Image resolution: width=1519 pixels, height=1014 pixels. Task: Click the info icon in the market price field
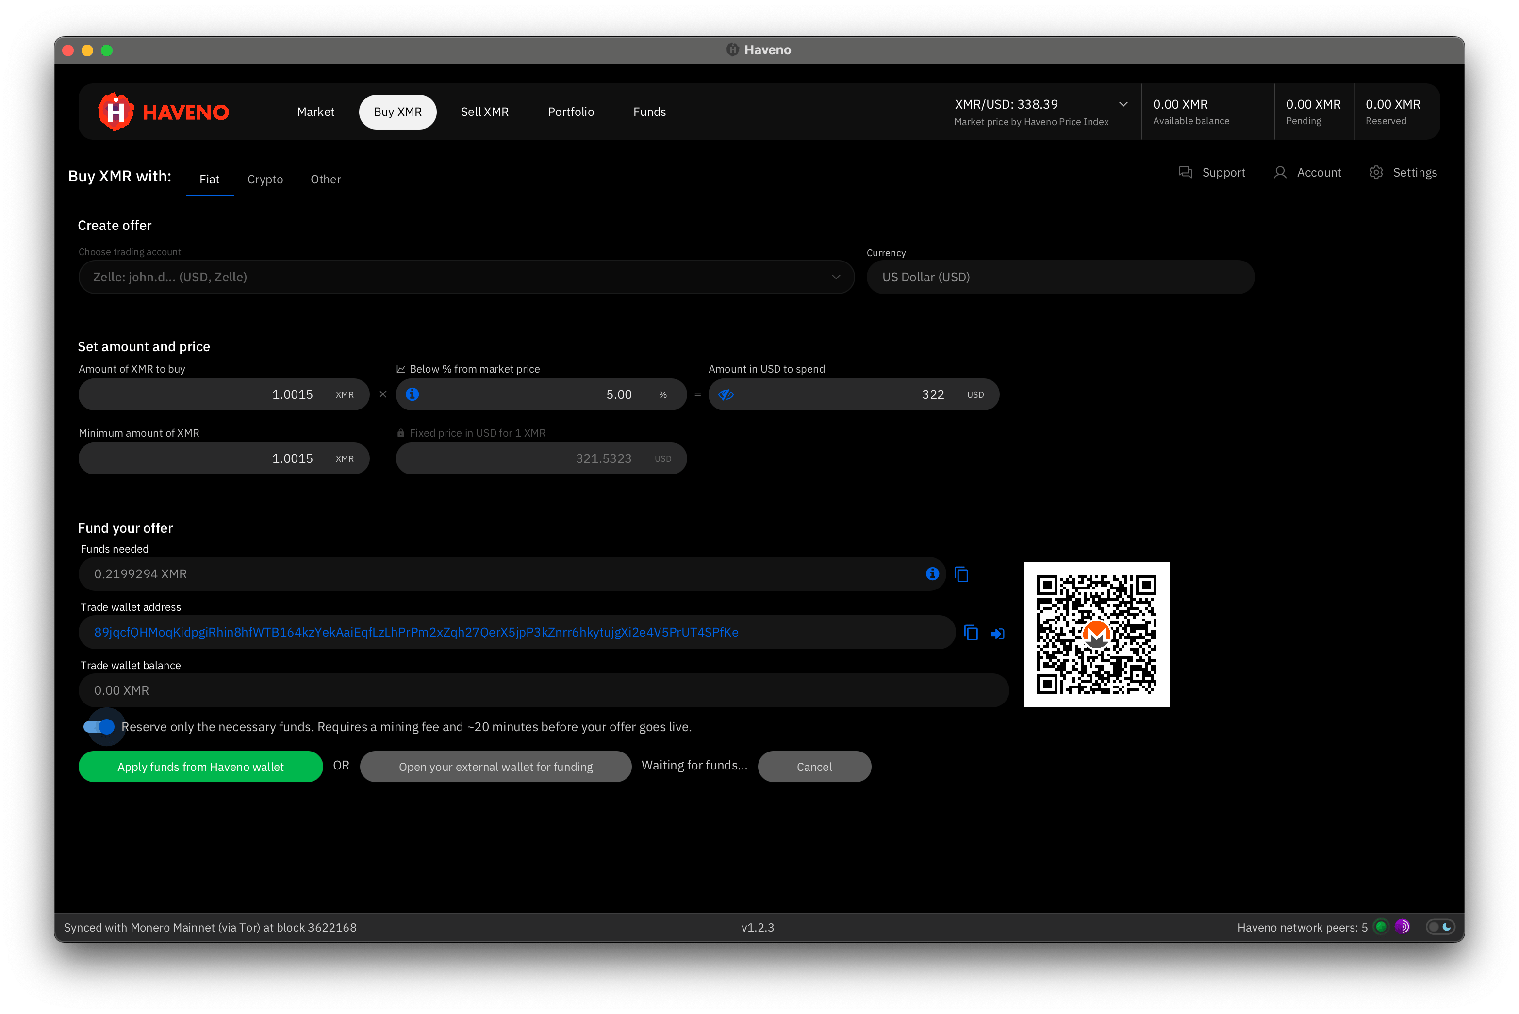click(x=412, y=394)
